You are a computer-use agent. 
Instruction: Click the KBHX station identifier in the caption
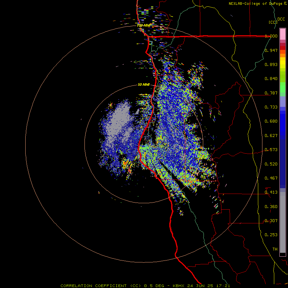click(179, 286)
